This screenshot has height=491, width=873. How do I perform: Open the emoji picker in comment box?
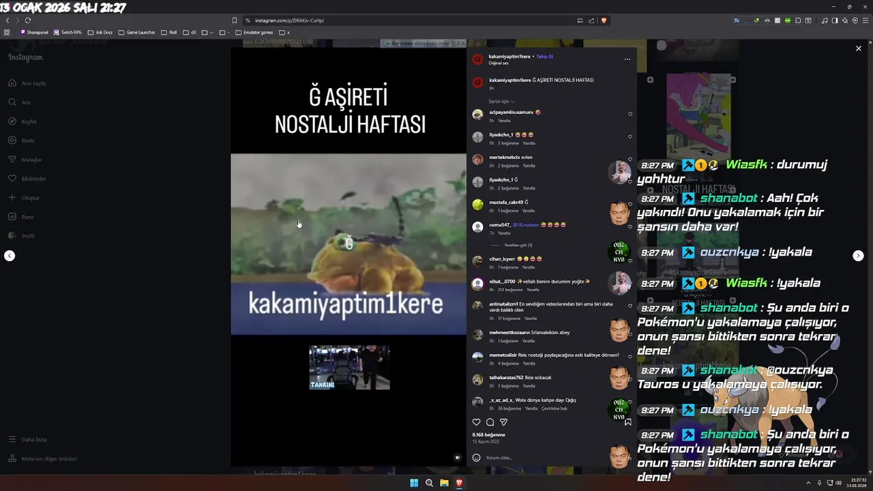[476, 458]
